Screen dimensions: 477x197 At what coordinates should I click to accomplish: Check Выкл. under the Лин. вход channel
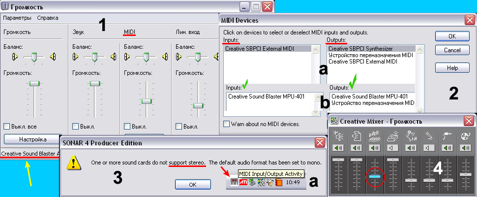tap(179, 126)
